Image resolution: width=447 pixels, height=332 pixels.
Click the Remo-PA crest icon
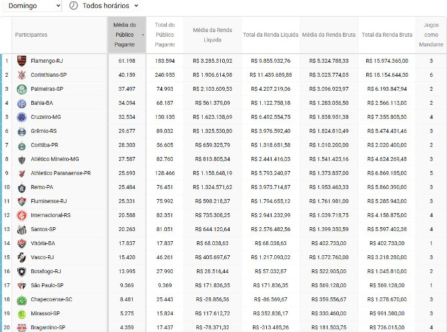pos(21,188)
